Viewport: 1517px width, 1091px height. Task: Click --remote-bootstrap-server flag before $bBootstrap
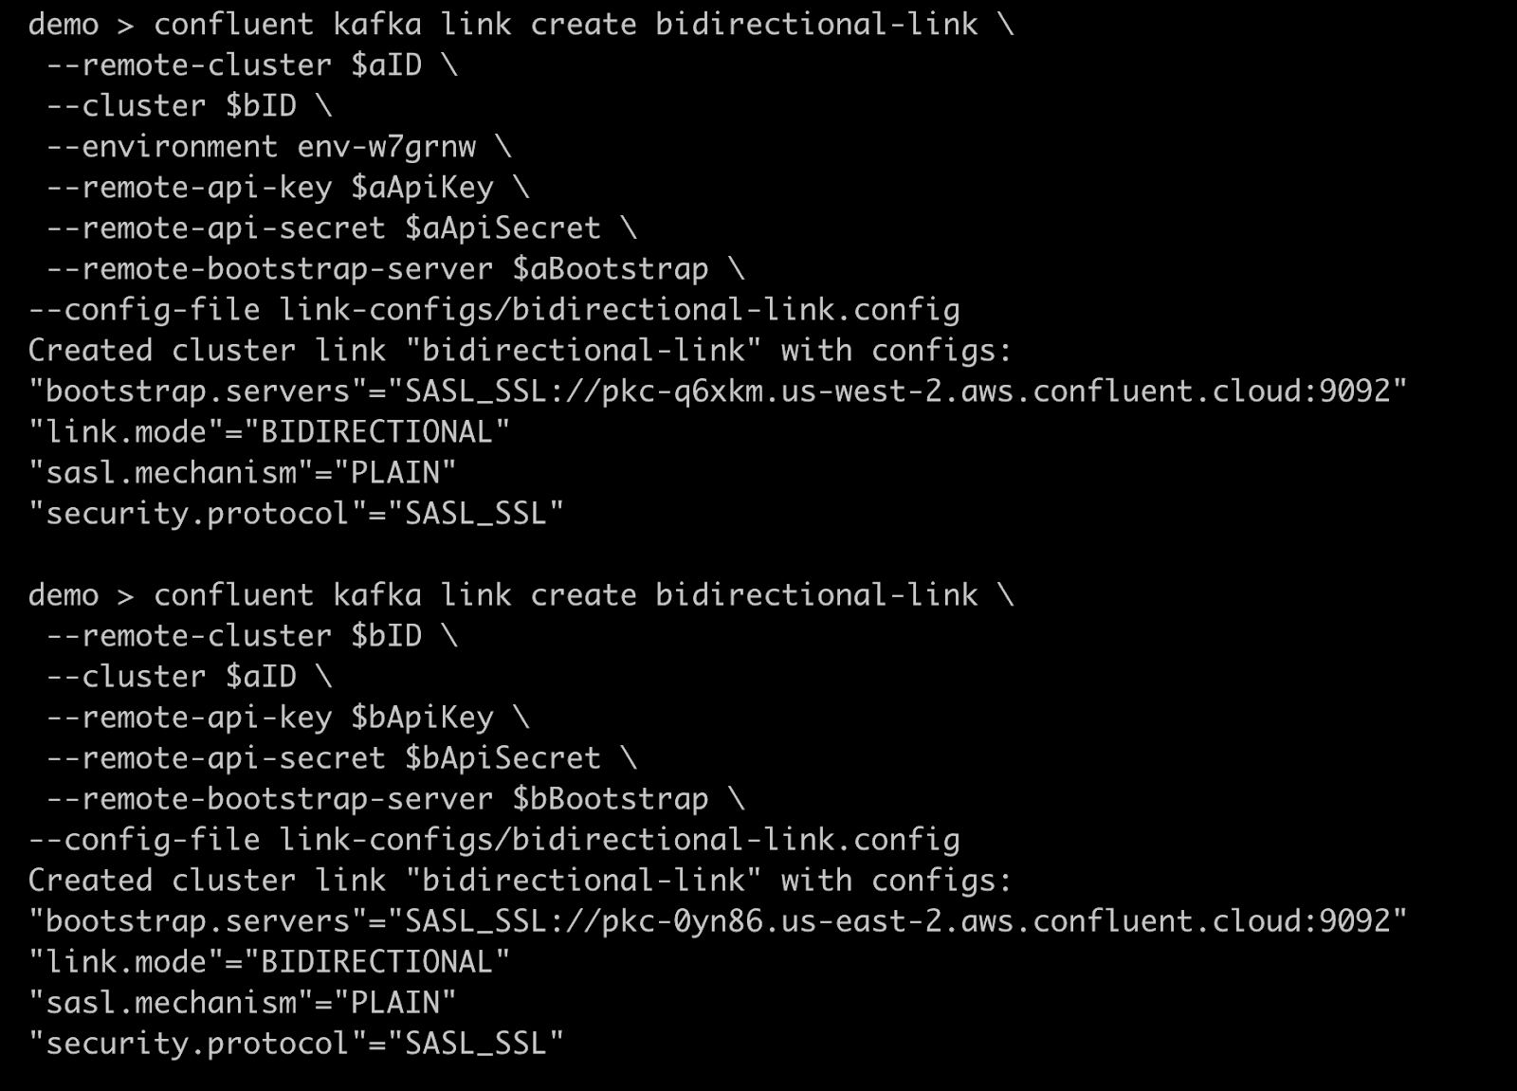270,799
